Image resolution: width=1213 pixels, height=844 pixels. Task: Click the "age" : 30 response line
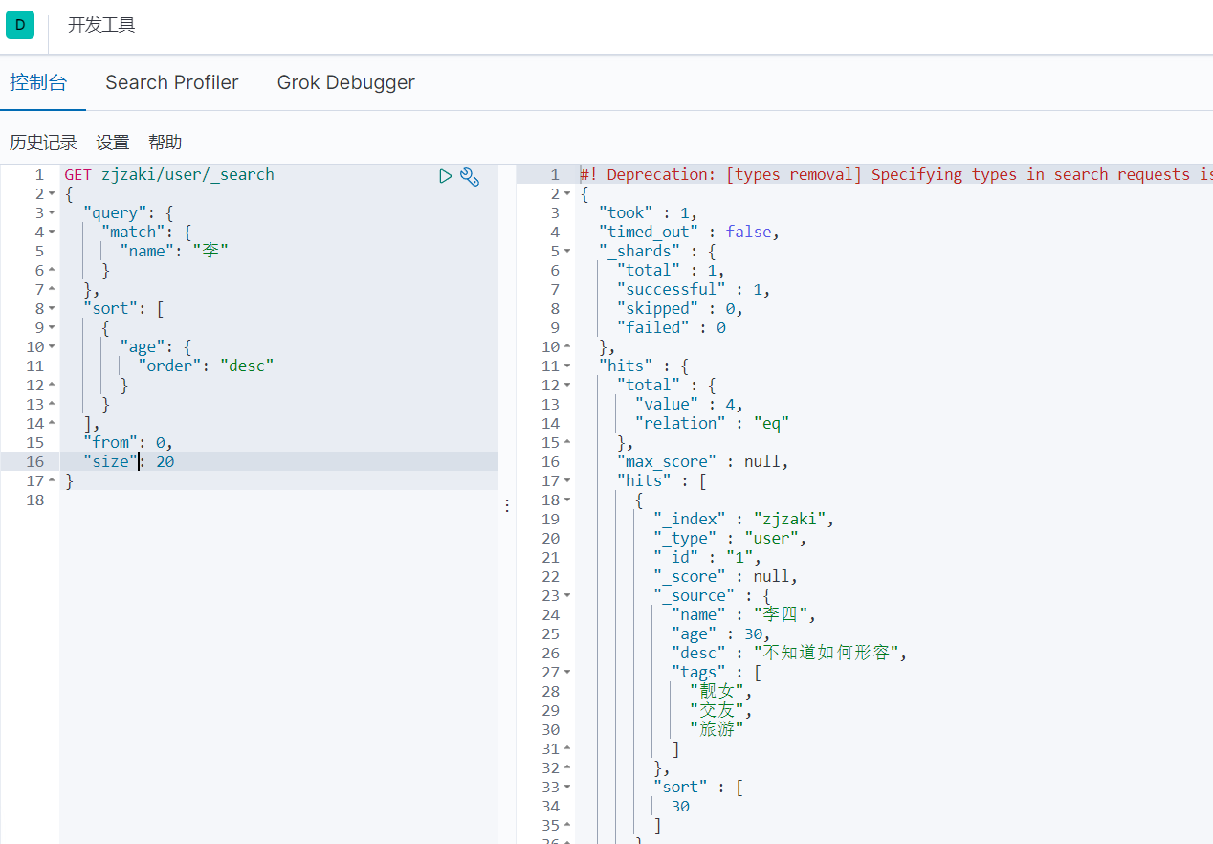[721, 634]
